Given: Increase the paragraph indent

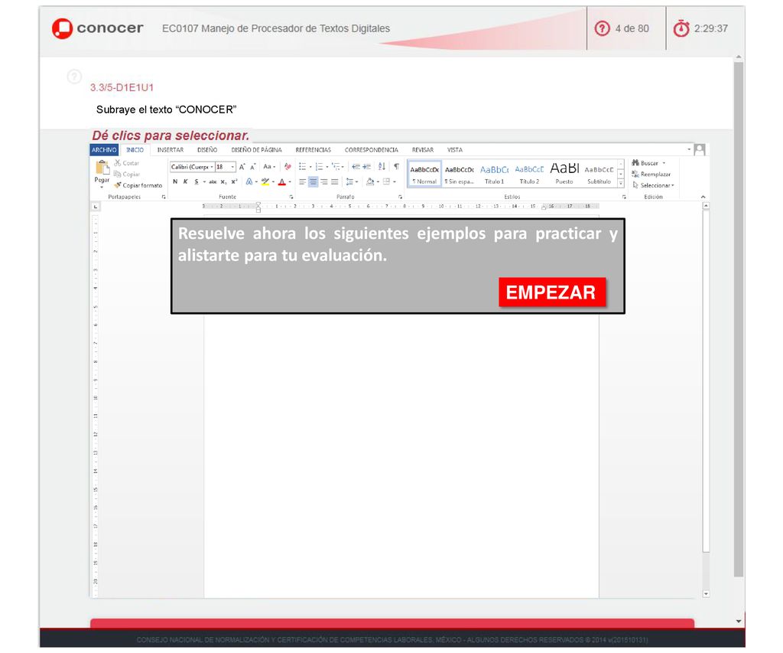Looking at the screenshot, I should coord(366,167).
